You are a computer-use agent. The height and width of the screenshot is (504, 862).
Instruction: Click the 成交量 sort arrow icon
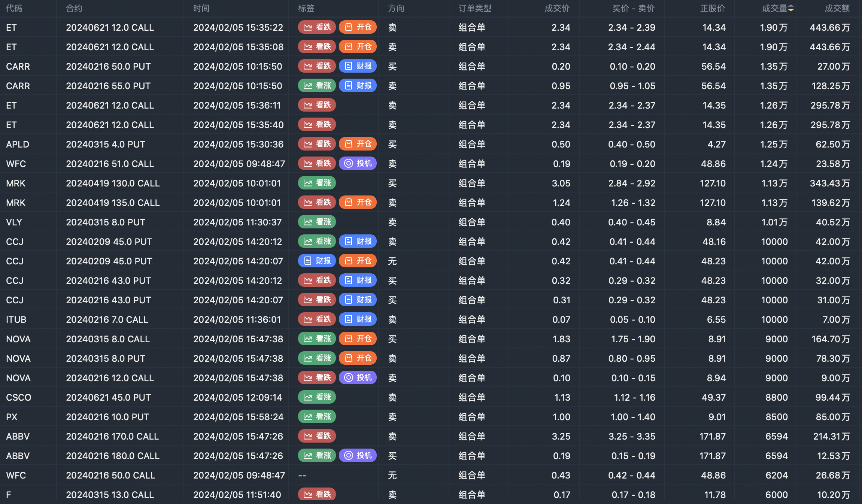(791, 9)
